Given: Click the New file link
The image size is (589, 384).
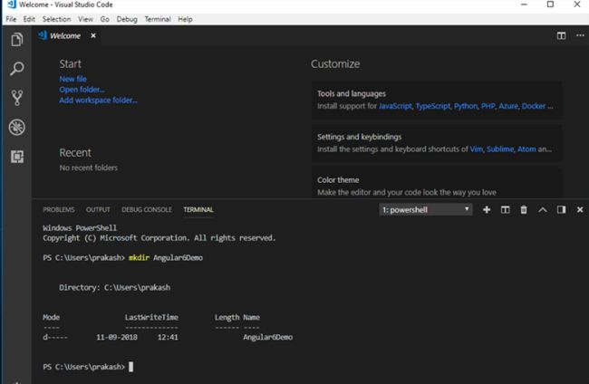Looking at the screenshot, I should click(72, 79).
